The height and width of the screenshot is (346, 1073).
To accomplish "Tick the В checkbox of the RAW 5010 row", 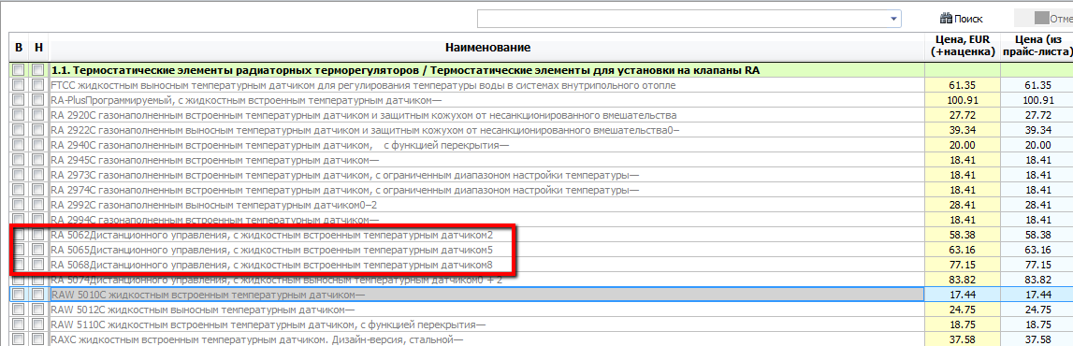I will coord(19,294).
